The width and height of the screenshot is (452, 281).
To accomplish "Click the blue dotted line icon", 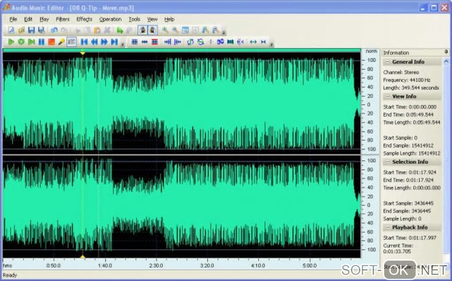I will point(144,42).
